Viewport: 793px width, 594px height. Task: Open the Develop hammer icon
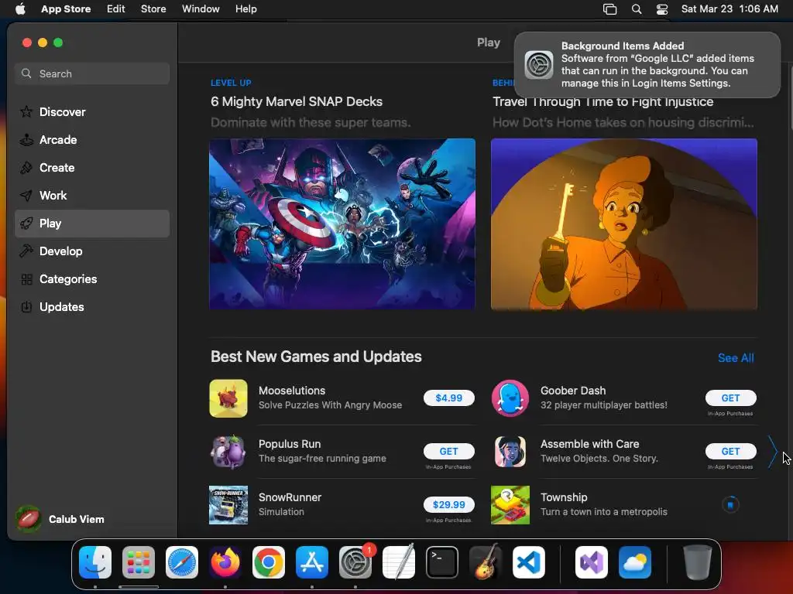(x=26, y=251)
